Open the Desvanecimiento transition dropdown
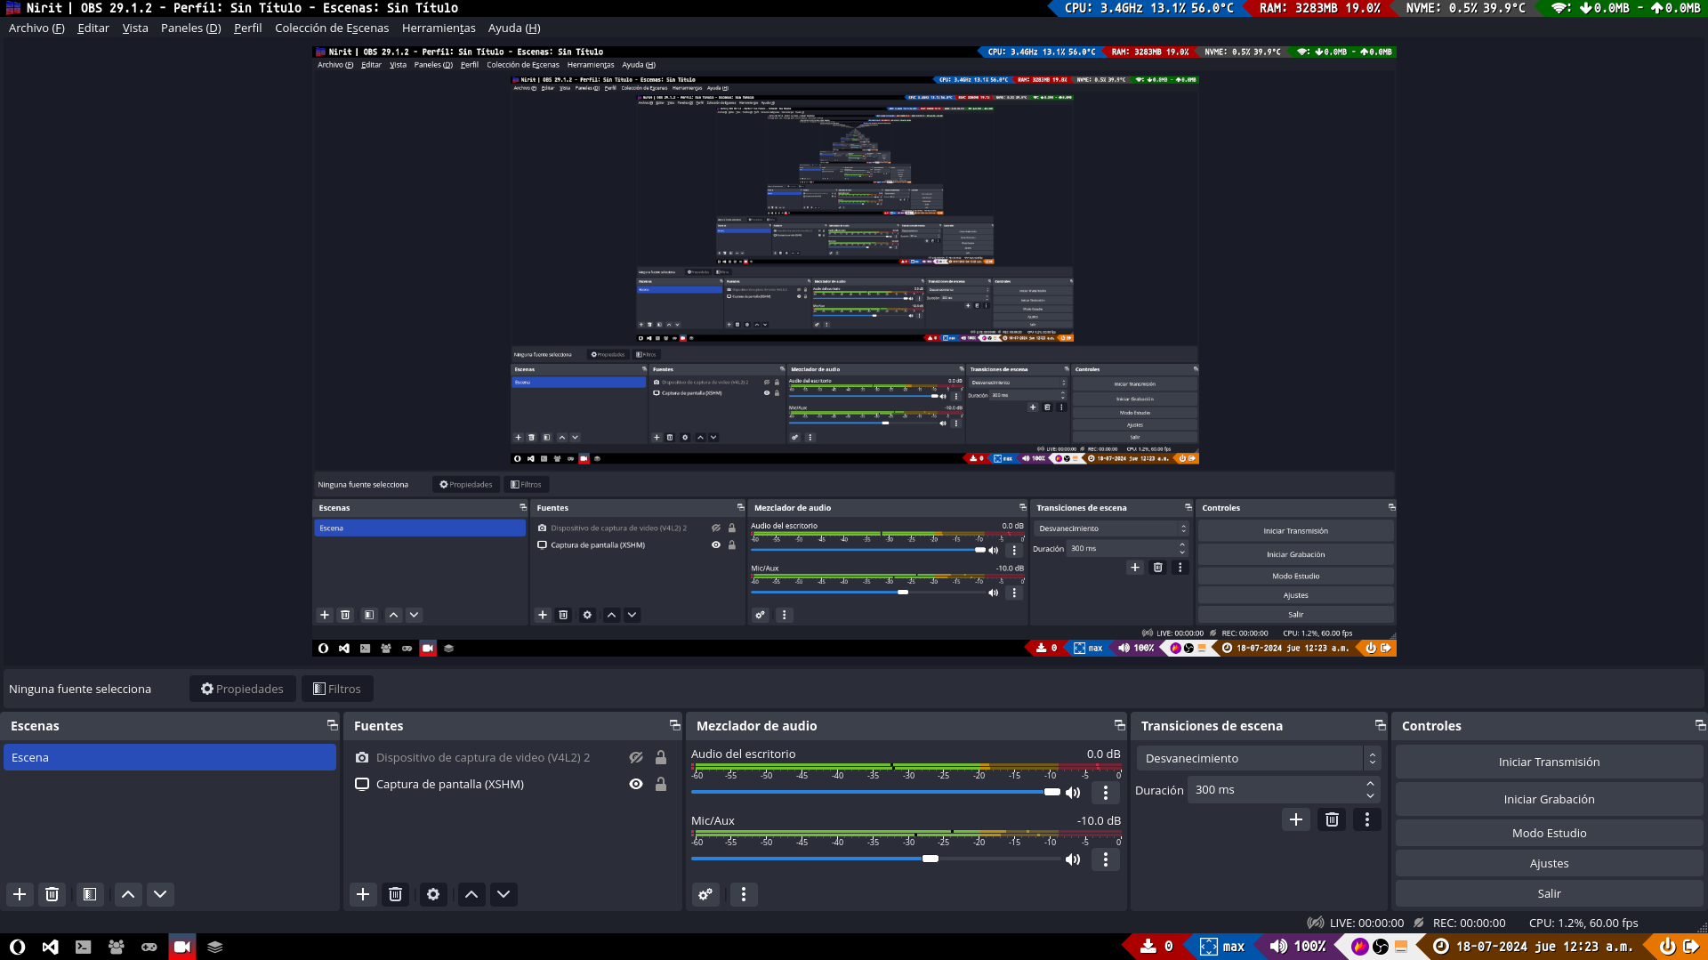This screenshot has height=960, width=1708. click(x=1258, y=758)
